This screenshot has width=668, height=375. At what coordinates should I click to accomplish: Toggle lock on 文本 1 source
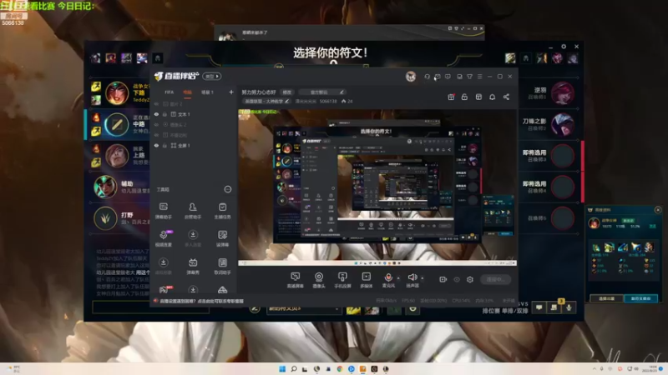[x=164, y=114]
